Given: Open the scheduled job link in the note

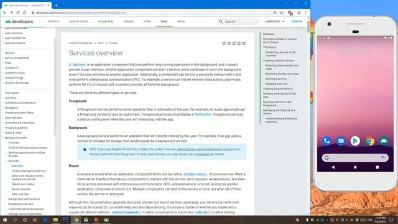Looking at the screenshot, I should tap(205, 154).
